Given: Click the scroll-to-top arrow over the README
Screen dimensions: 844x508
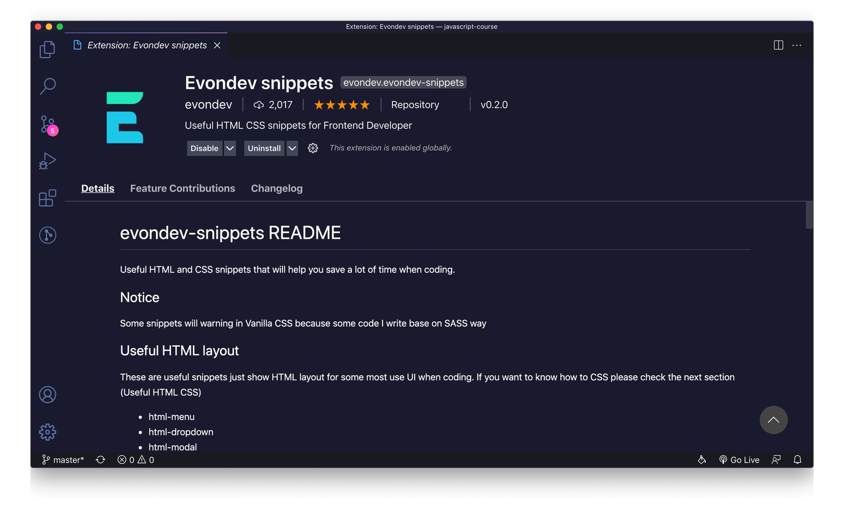Looking at the screenshot, I should pyautogui.click(x=773, y=420).
